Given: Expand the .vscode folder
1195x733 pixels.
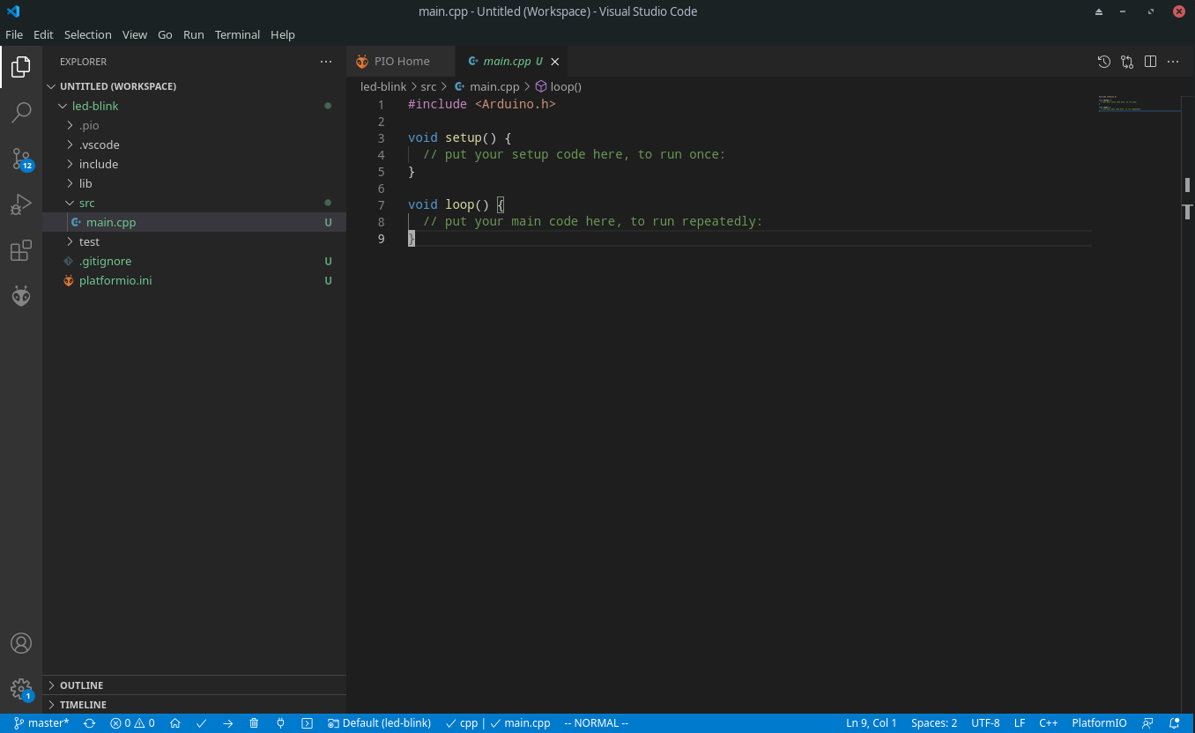Looking at the screenshot, I should click(x=194, y=144).
